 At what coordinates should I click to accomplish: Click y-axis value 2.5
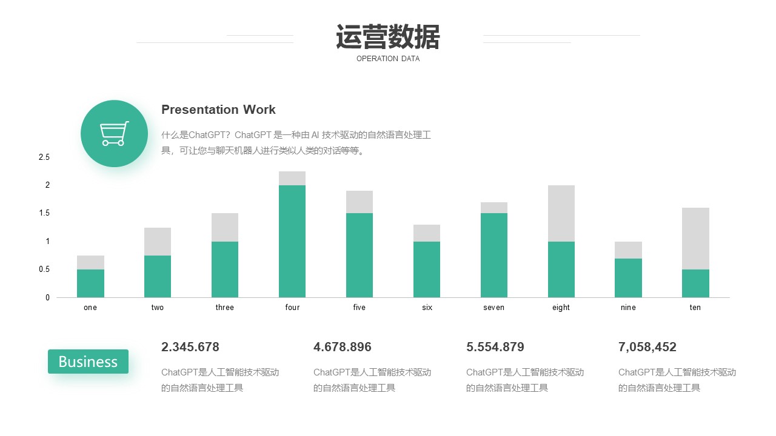point(44,157)
